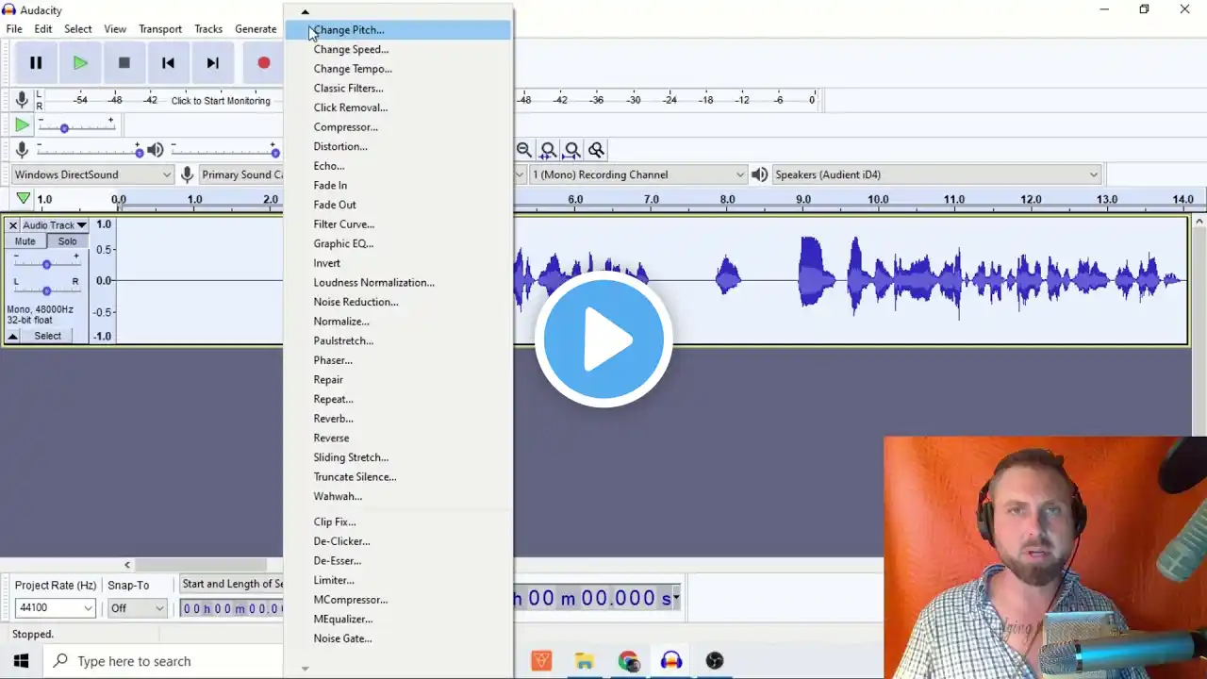The width and height of the screenshot is (1207, 679).
Task: Toggle Solo on the audio track
Action: click(x=67, y=241)
